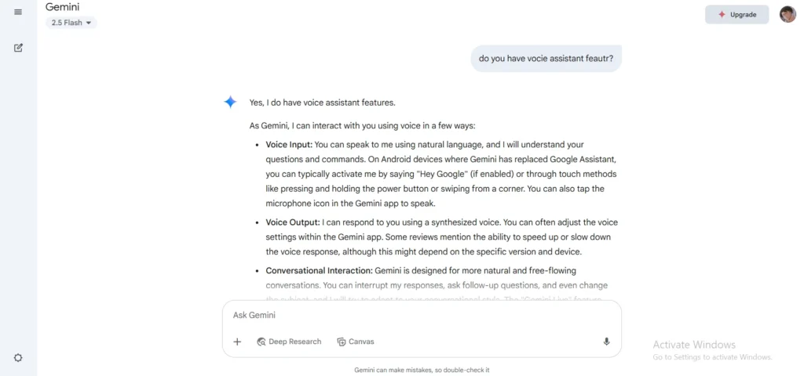Select the Deep Research option
The image size is (804, 376).
(x=289, y=342)
